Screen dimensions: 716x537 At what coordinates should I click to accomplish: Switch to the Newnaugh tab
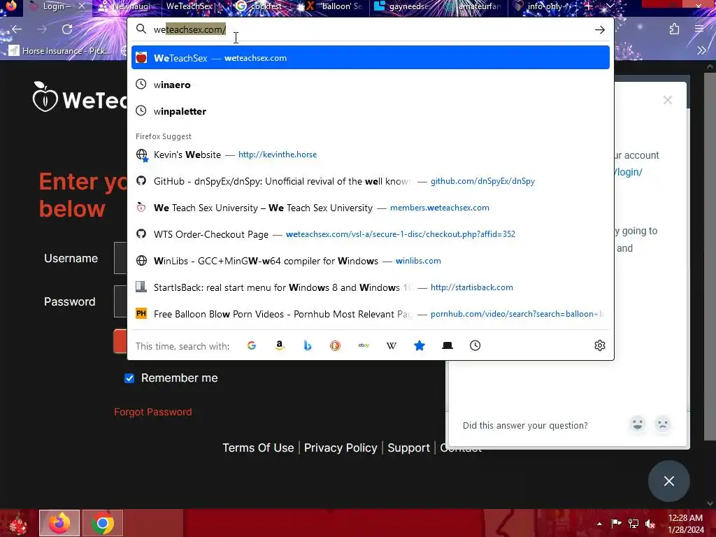[x=127, y=6]
